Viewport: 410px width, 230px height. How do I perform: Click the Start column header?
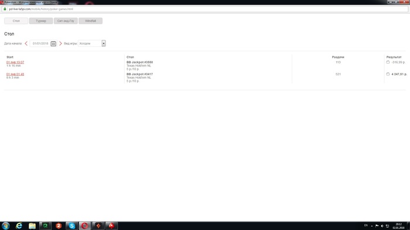[x=10, y=57]
